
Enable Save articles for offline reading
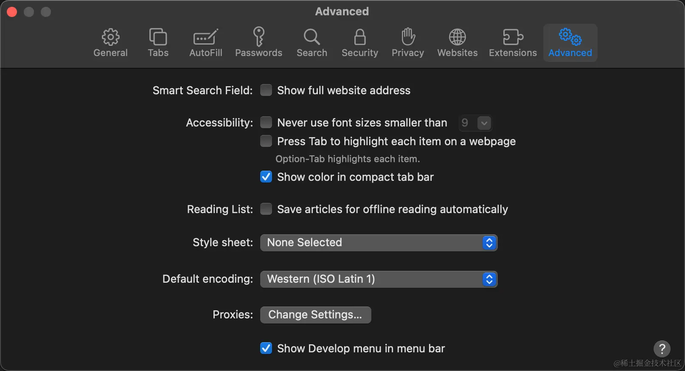point(266,209)
